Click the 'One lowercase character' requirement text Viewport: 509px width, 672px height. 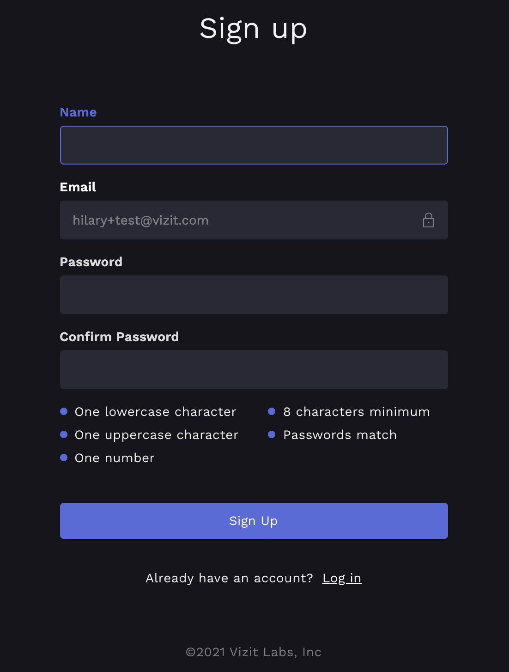[156, 412]
